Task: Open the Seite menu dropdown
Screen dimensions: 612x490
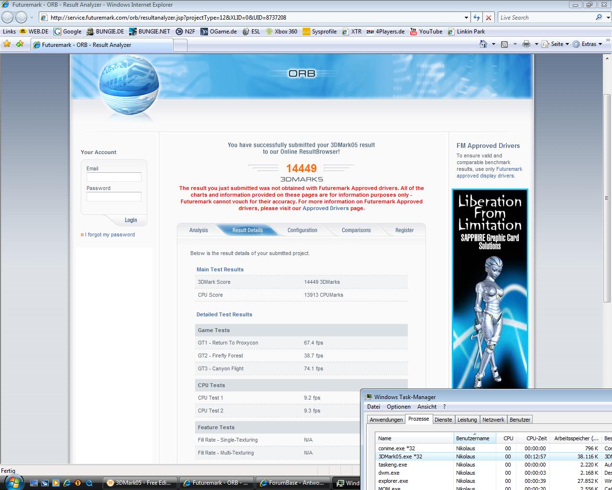Action: tap(556, 44)
